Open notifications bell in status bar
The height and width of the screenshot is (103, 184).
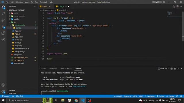181,96
